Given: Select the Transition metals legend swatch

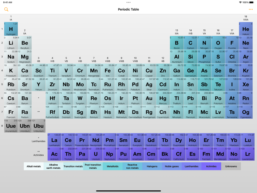Looking at the screenshot, I should pos(73,166).
